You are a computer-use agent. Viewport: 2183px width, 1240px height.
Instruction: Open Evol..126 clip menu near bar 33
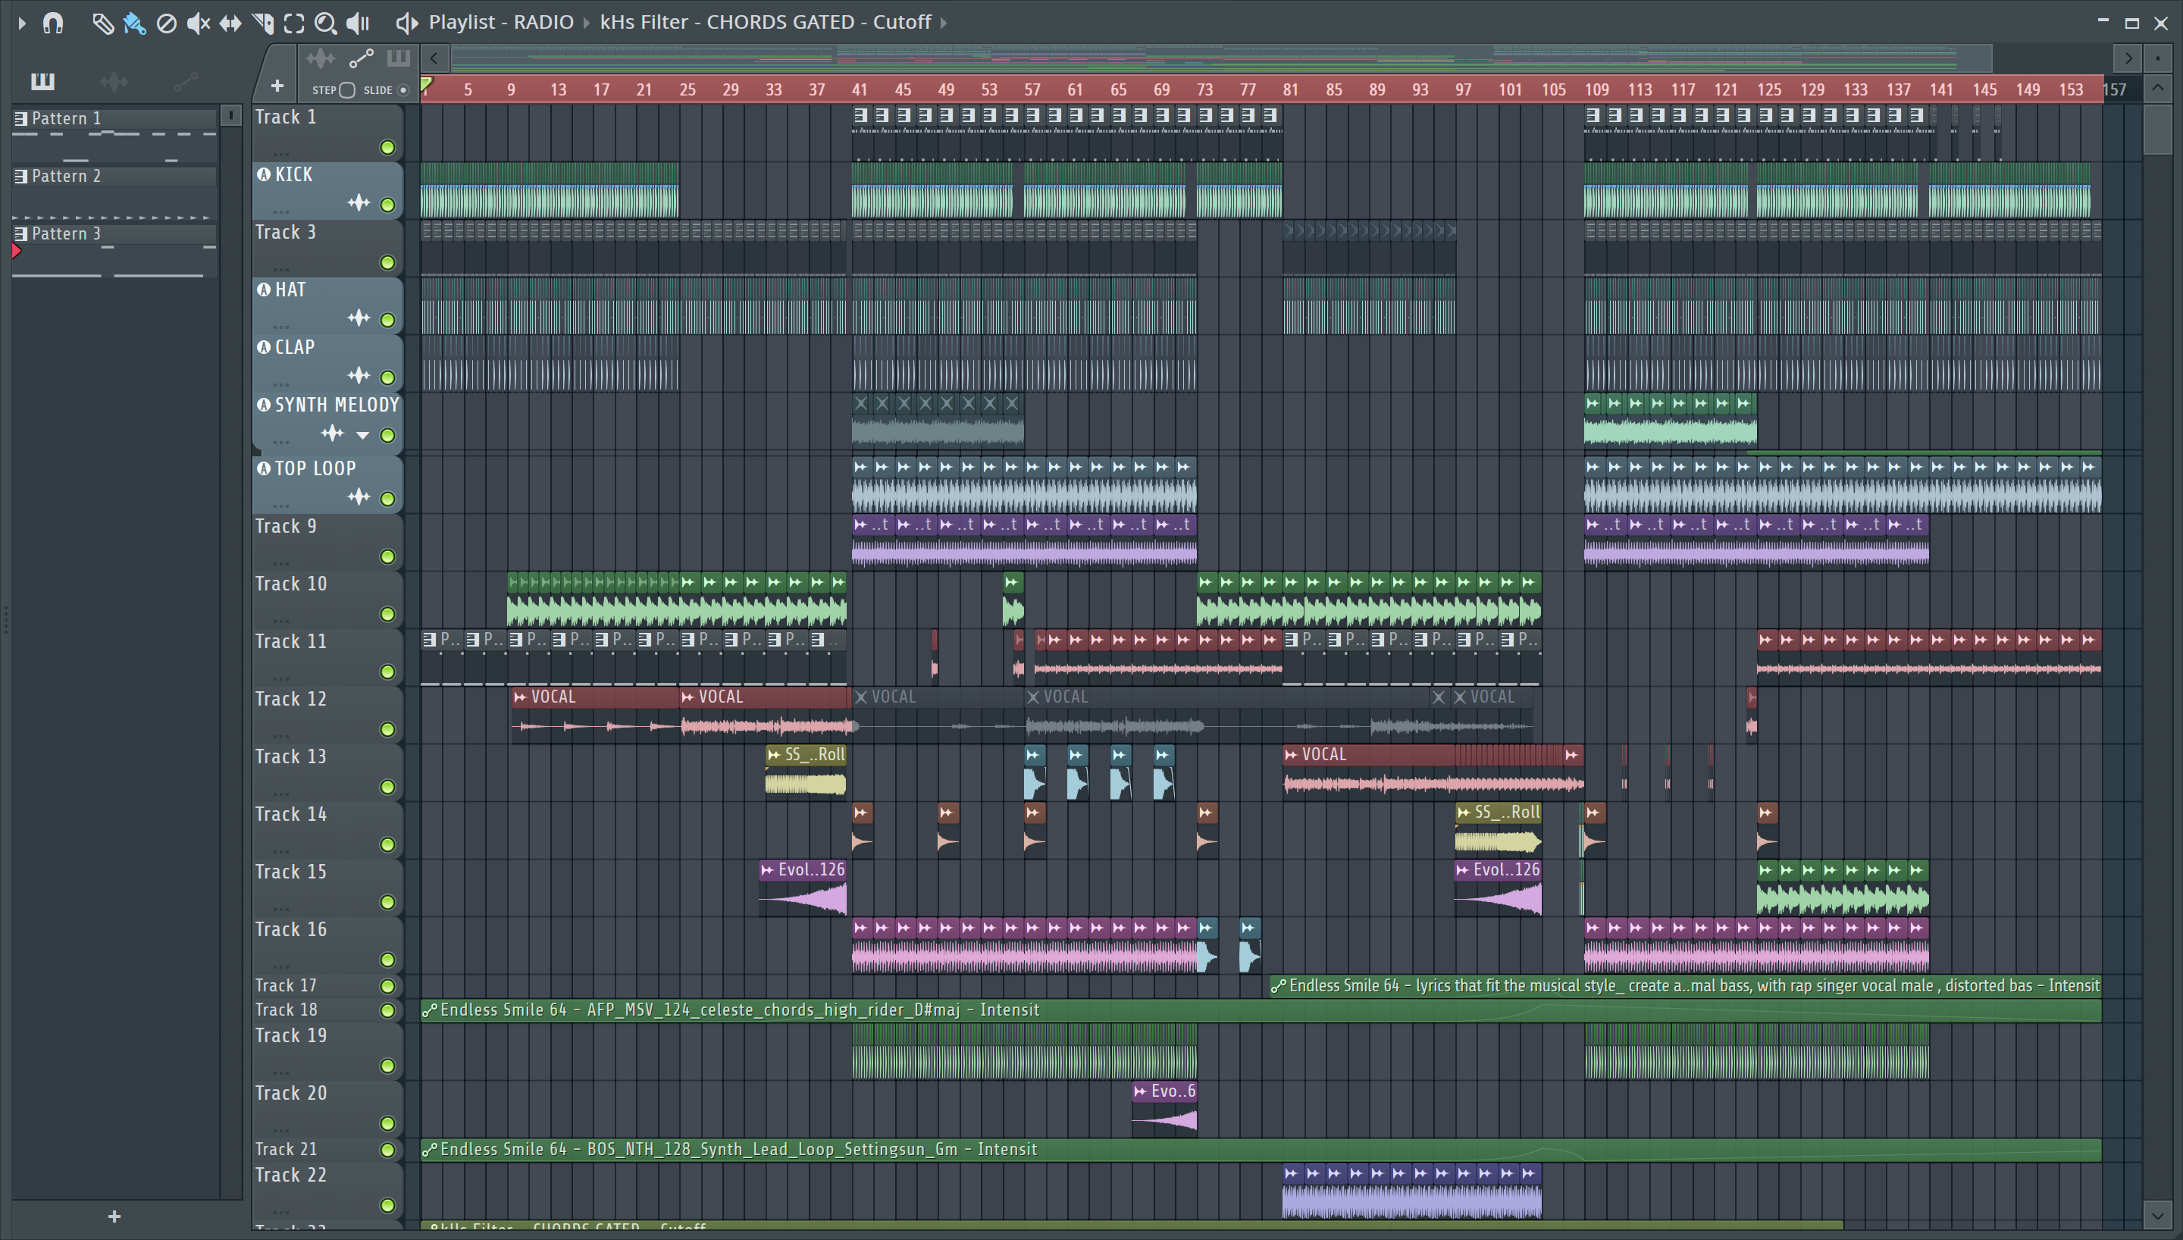767,869
